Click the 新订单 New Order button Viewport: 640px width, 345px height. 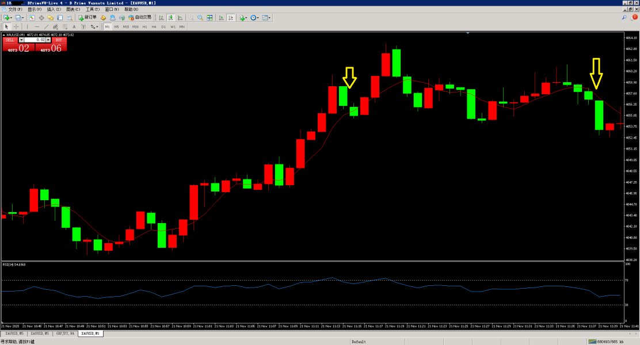point(87,17)
